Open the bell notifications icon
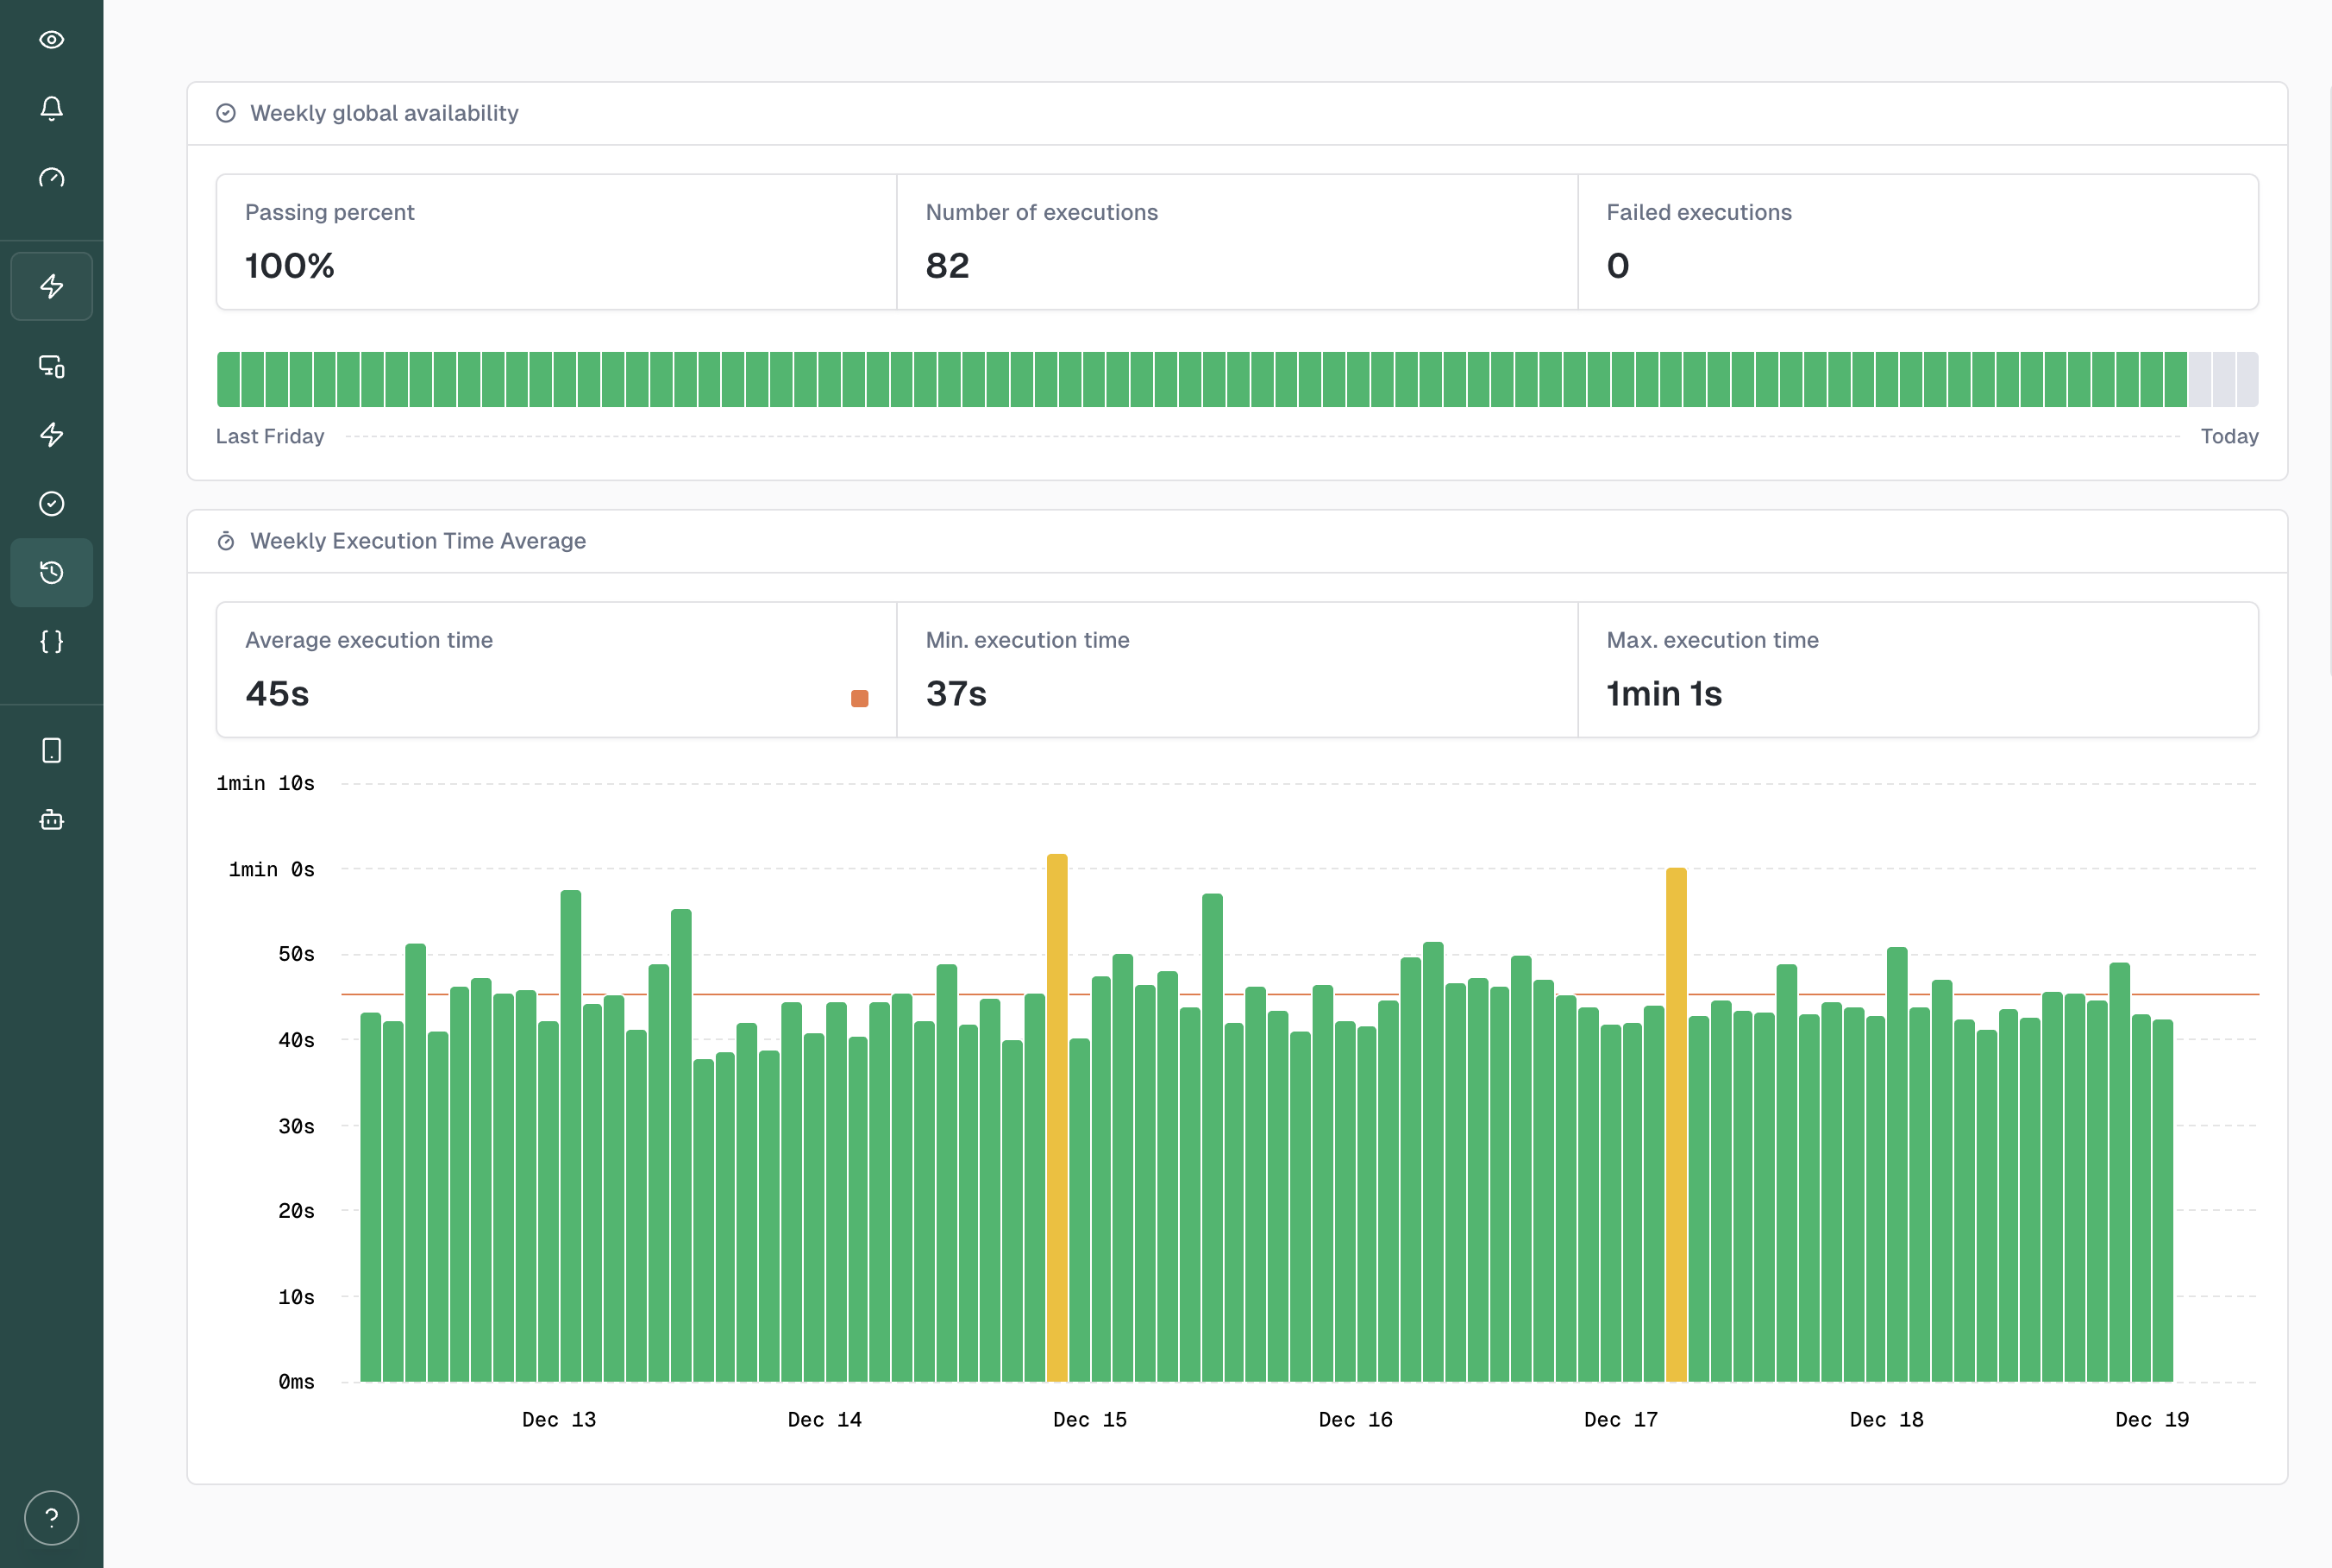This screenshot has width=2332, height=1568. point(51,108)
